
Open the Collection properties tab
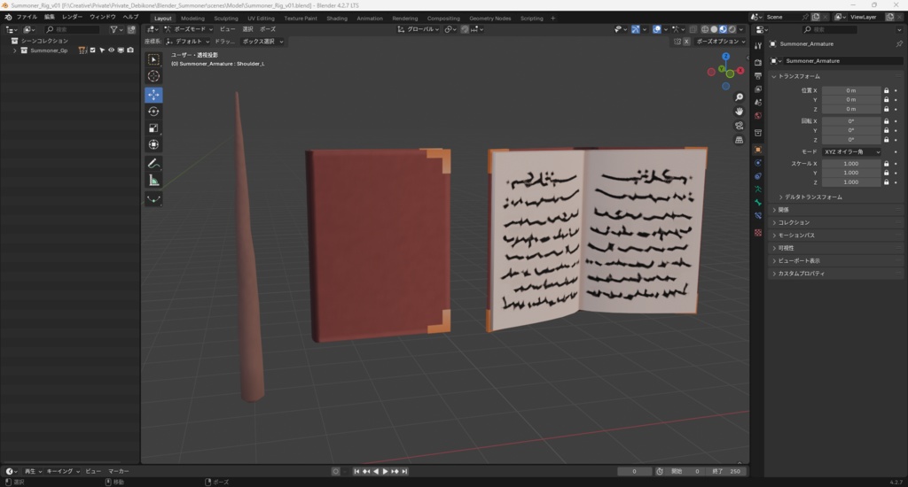(758, 133)
